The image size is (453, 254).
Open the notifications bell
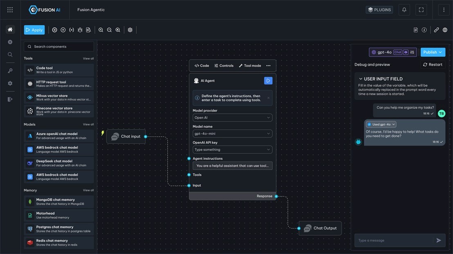pos(404,10)
